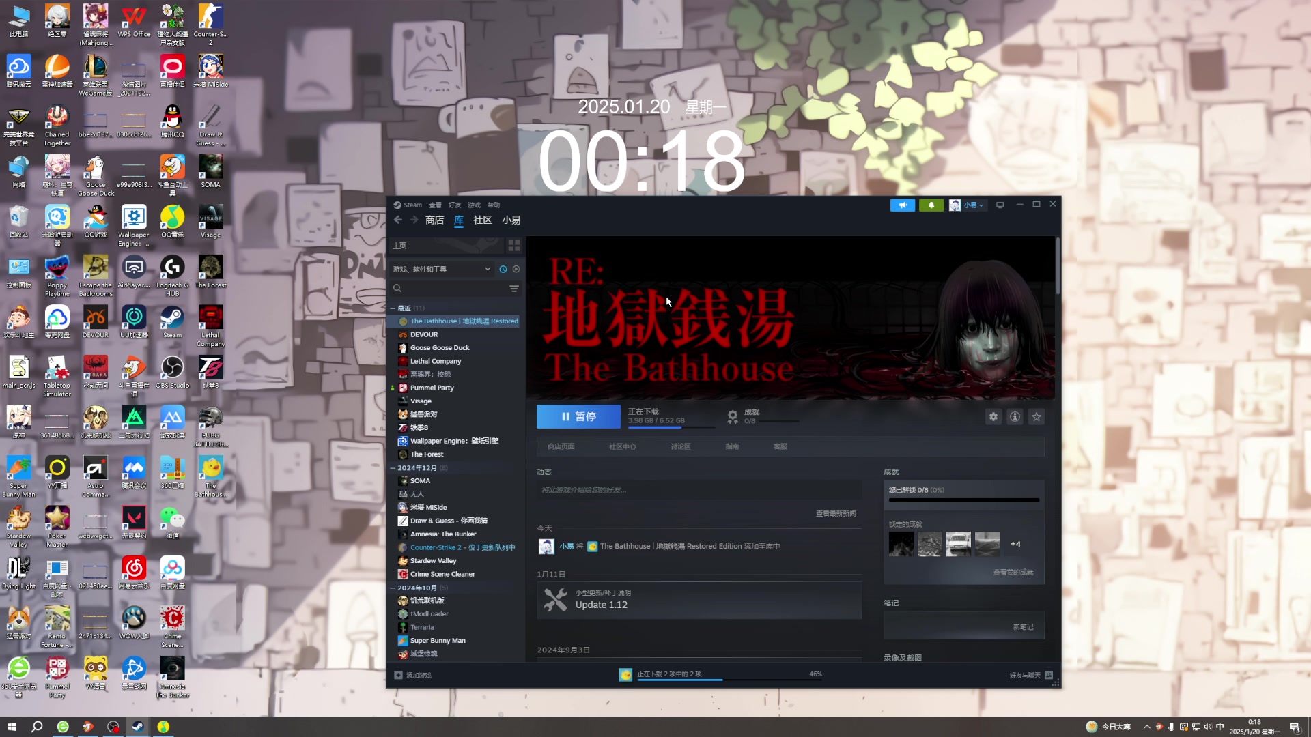The image size is (1311, 737).
Task: Select DEVOUR in the library list
Action: (x=424, y=334)
